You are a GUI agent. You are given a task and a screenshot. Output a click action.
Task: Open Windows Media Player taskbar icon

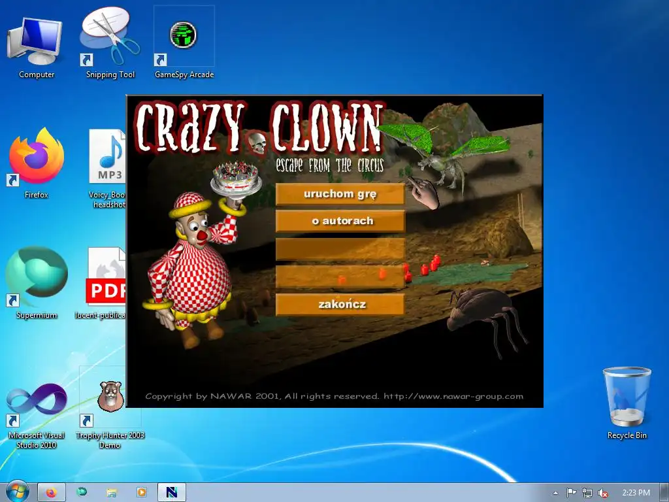141,493
